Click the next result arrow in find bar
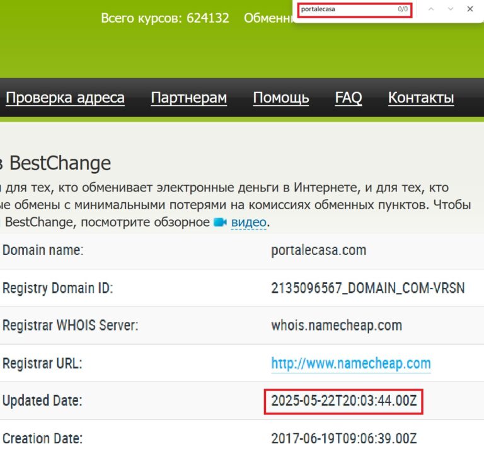 point(450,9)
